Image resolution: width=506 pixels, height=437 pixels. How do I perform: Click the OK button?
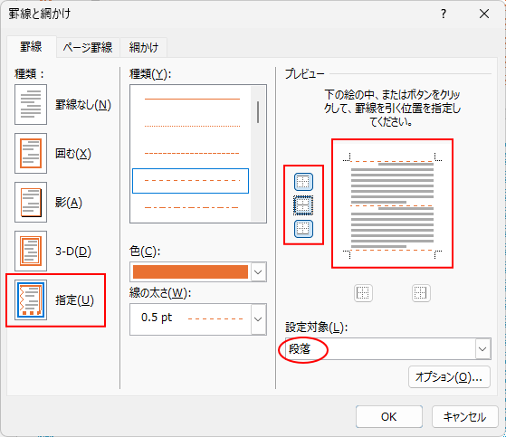pyautogui.click(x=389, y=417)
